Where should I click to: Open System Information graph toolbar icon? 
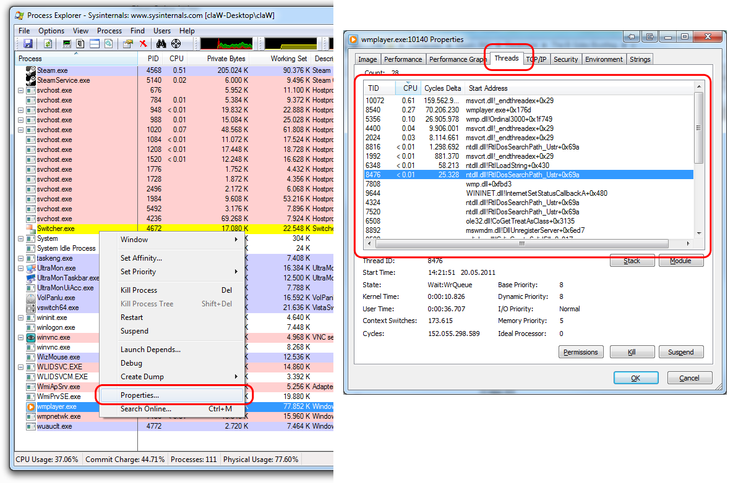[67, 43]
